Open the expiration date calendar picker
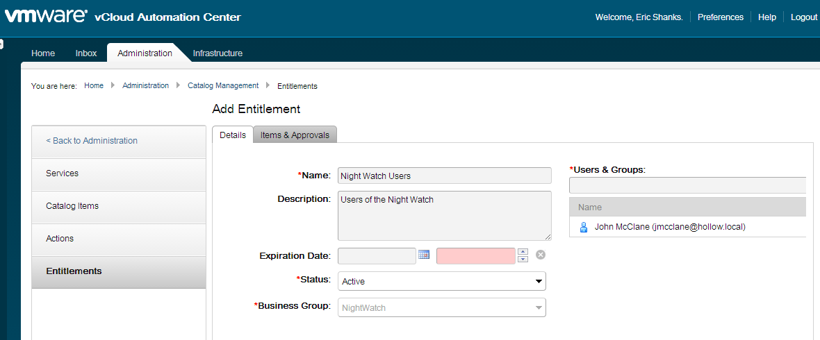 click(424, 255)
